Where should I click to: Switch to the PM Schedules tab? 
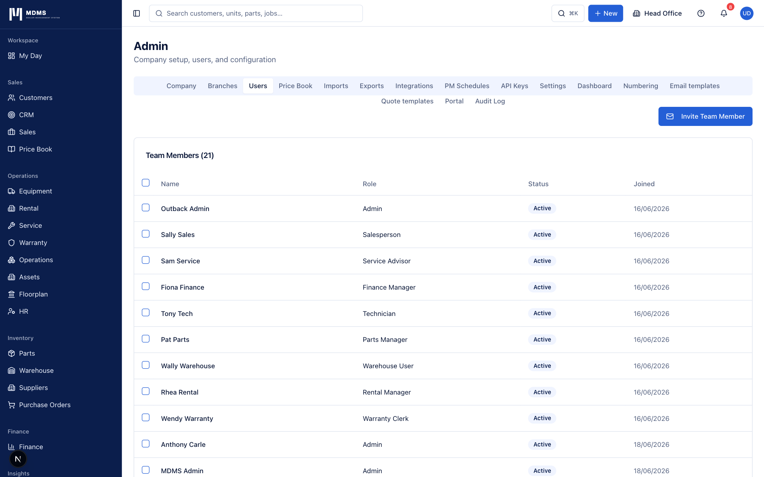tap(467, 86)
